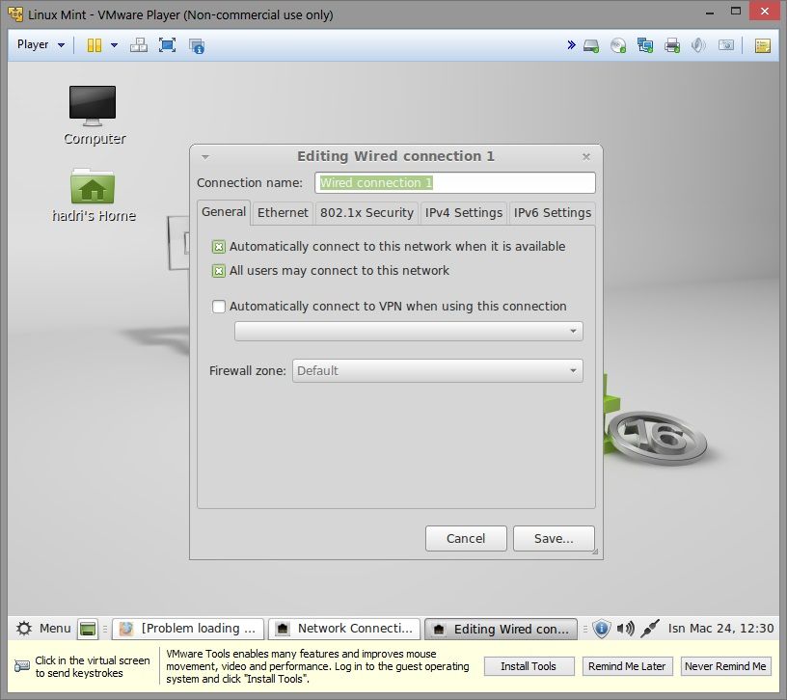The width and height of the screenshot is (787, 700).
Task: Open the network manager tray icon
Action: (x=650, y=629)
